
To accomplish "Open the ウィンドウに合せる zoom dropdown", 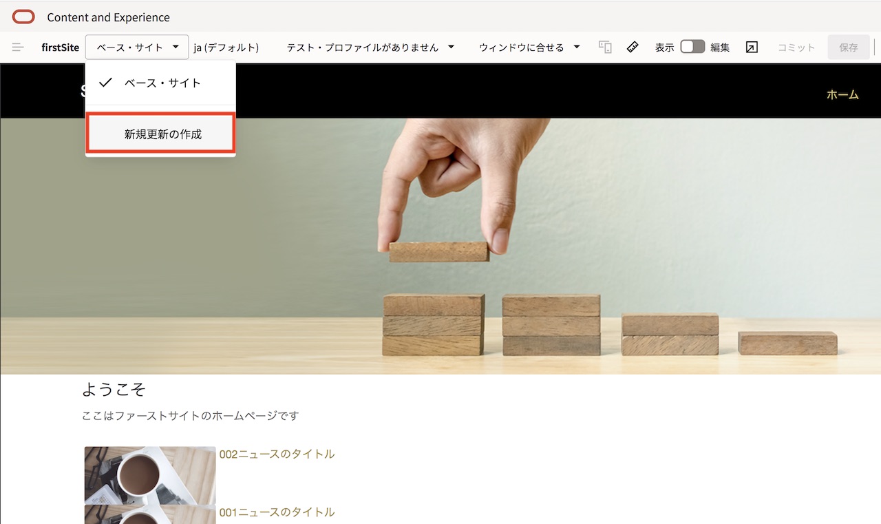I will tap(528, 47).
